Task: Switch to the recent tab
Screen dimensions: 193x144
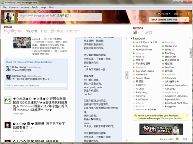Action: pyautogui.click(x=31, y=31)
